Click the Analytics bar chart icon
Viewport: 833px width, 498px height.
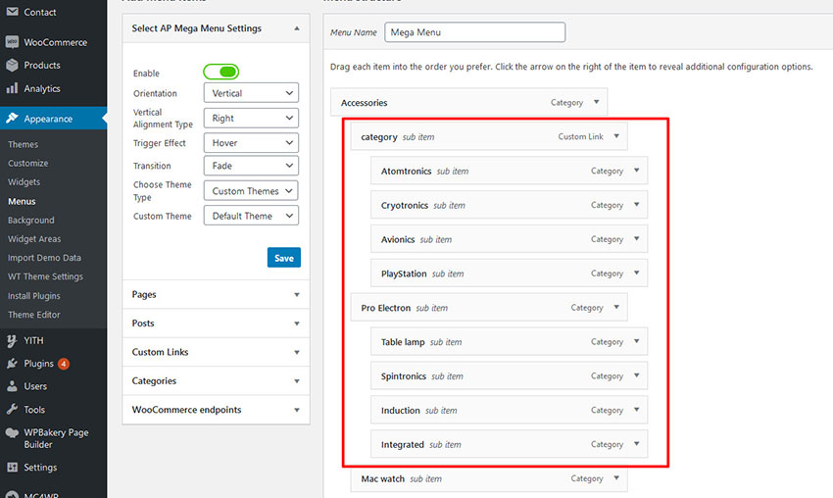pos(12,88)
